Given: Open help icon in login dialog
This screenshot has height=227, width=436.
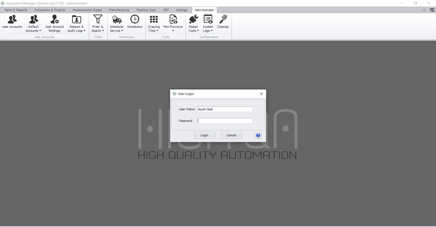Looking at the screenshot, I should coord(258,135).
